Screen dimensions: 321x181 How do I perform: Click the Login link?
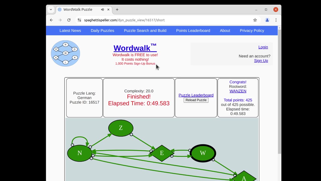263,47
